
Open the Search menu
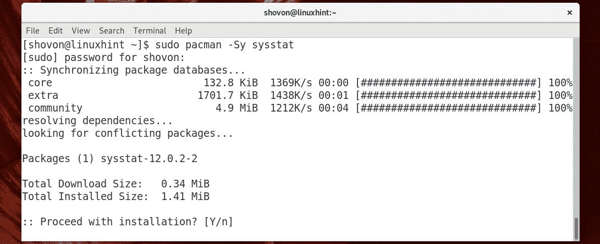tap(112, 31)
